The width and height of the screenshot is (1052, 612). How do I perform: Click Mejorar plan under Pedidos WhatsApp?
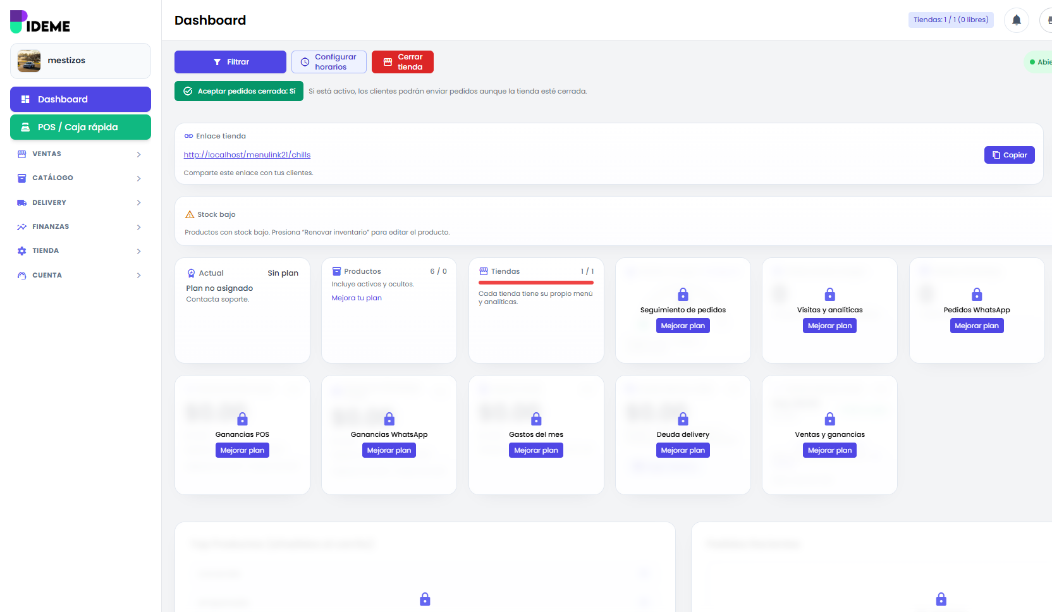pyautogui.click(x=977, y=326)
